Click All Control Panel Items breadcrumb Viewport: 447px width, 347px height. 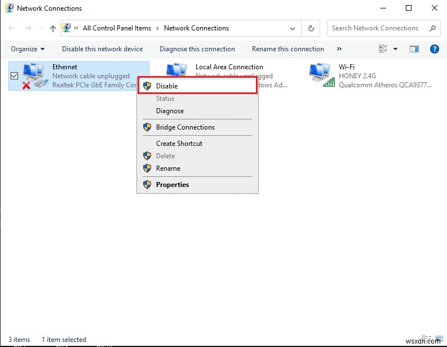point(117,28)
